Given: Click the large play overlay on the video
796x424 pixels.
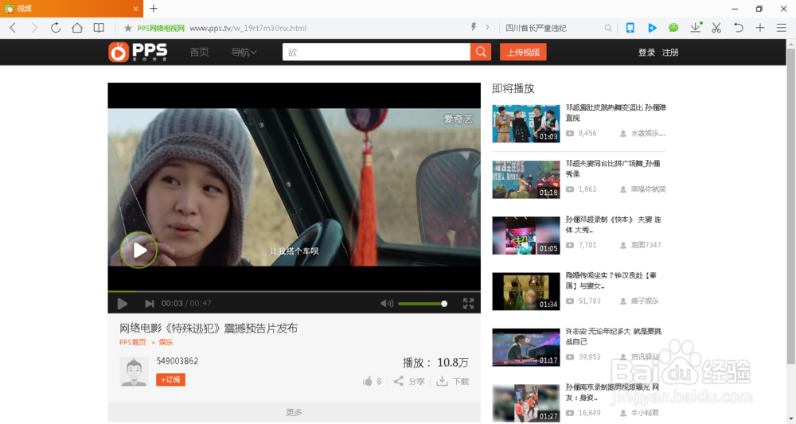Looking at the screenshot, I should tap(139, 250).
